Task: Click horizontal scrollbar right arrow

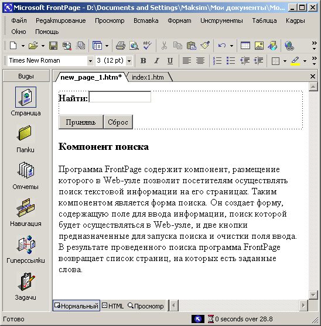Action: (303, 306)
